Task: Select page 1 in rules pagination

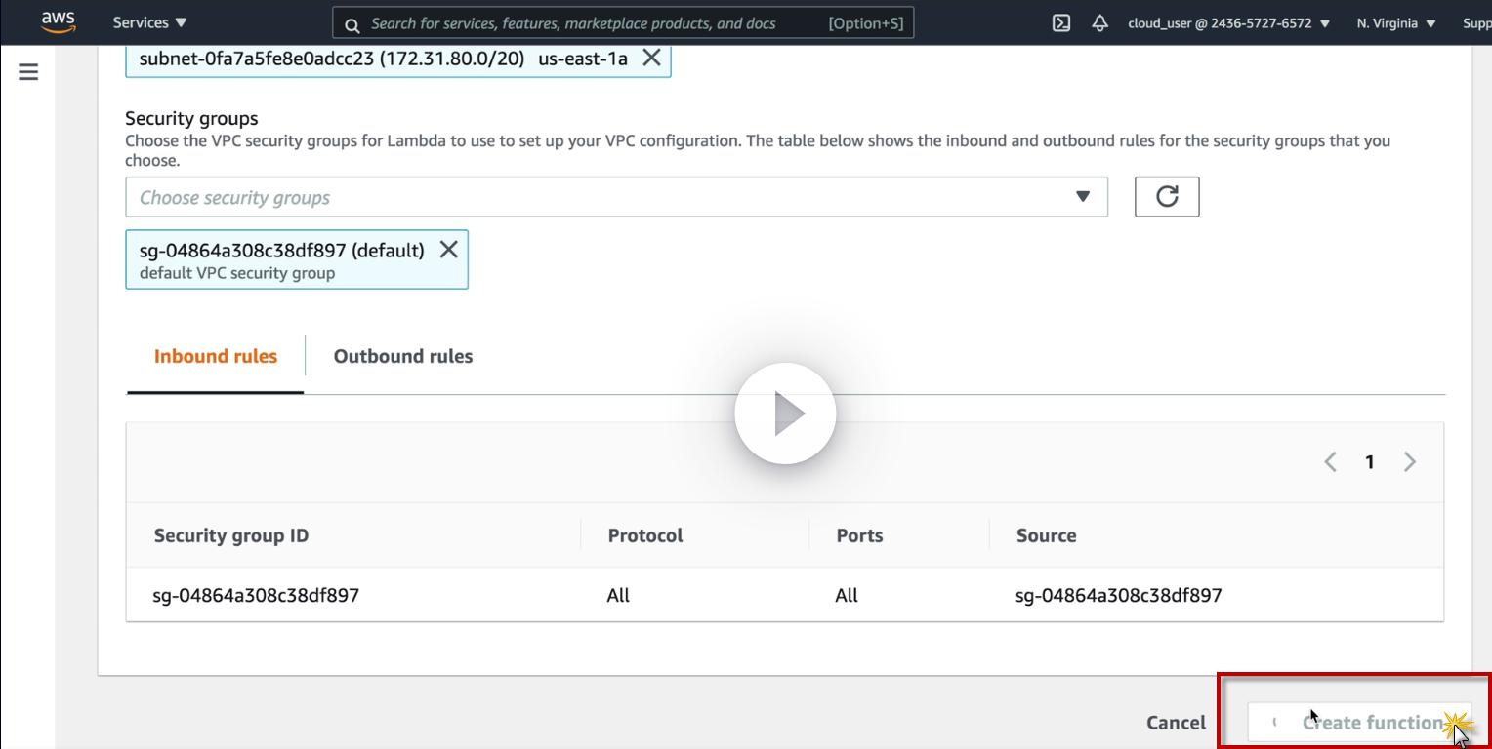Action: click(x=1369, y=462)
